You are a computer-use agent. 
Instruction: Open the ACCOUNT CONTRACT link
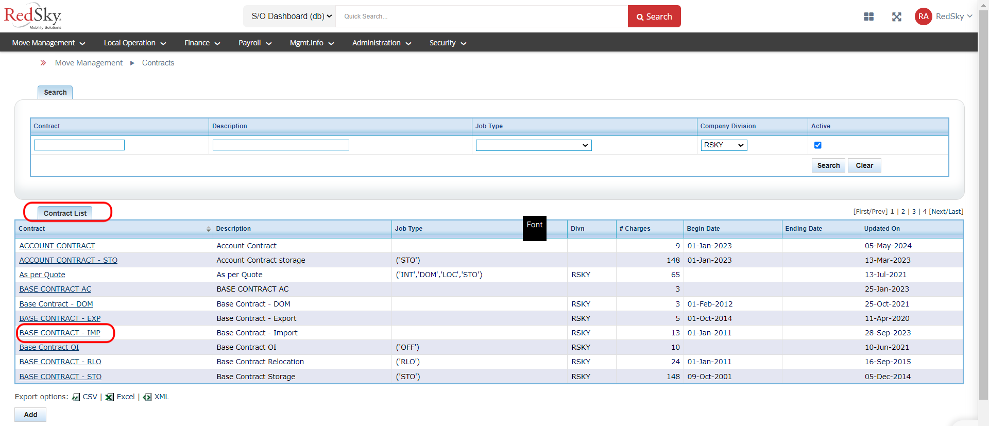[57, 246]
